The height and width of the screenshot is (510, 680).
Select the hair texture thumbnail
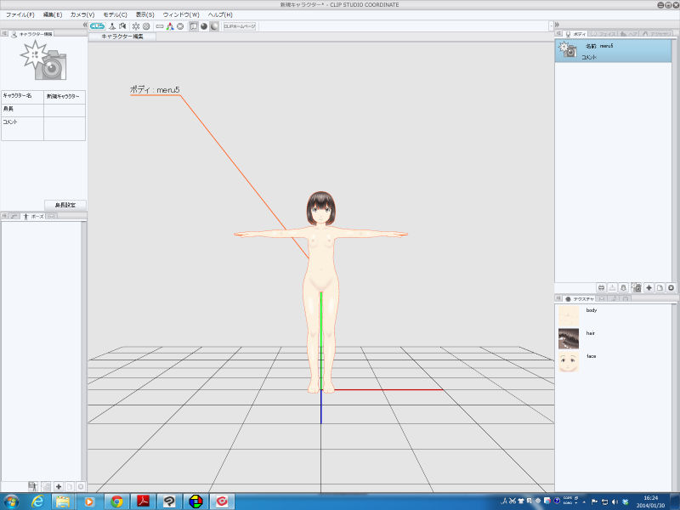click(569, 338)
